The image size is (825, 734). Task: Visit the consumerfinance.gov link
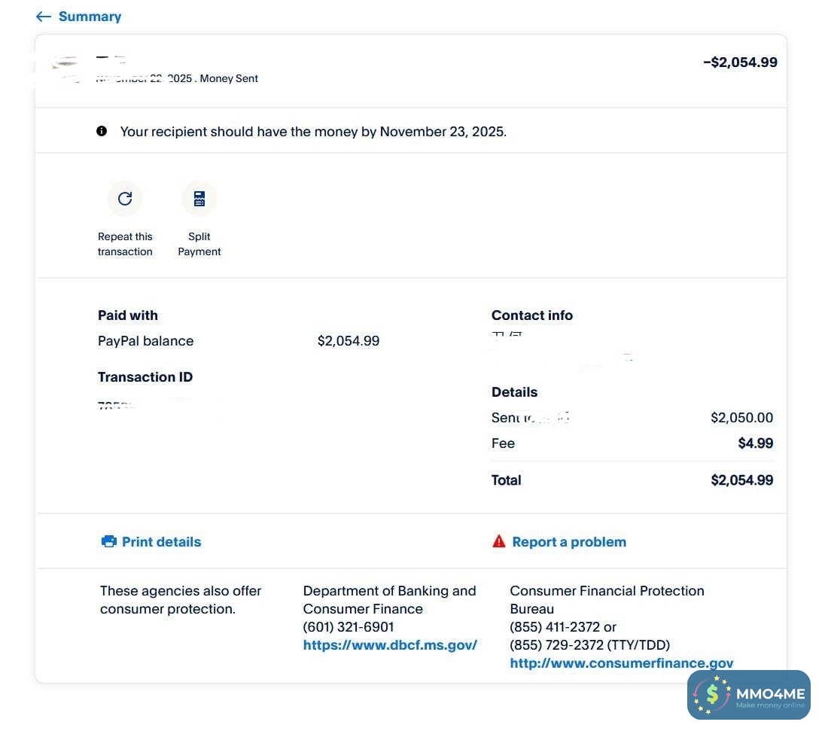point(621,663)
